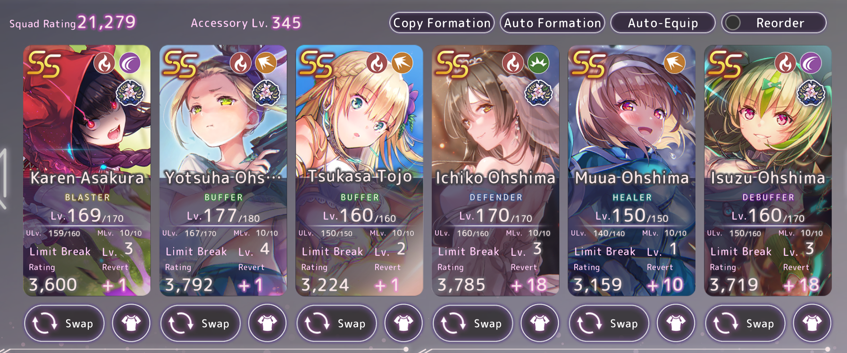Select Yotsuha Ohshima's character card
This screenshot has width=847, height=353.
(223, 170)
